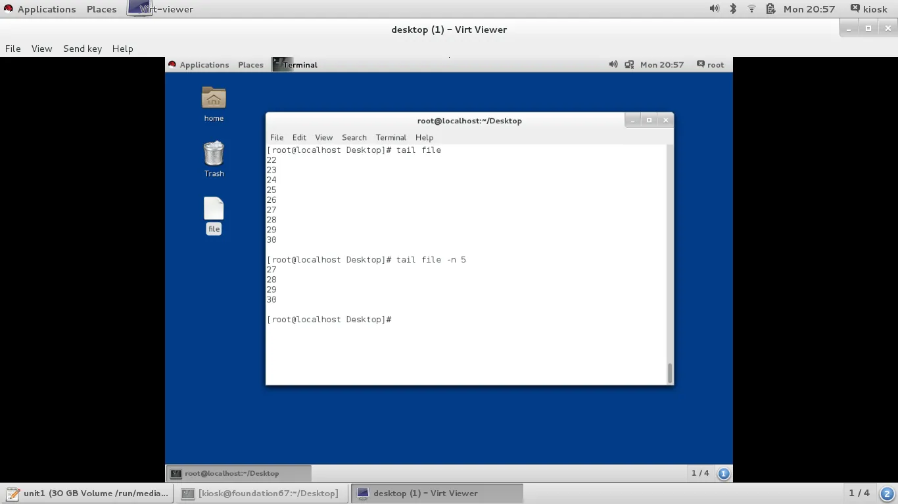Click the terminal vertical scrollbar thumb

(x=670, y=373)
